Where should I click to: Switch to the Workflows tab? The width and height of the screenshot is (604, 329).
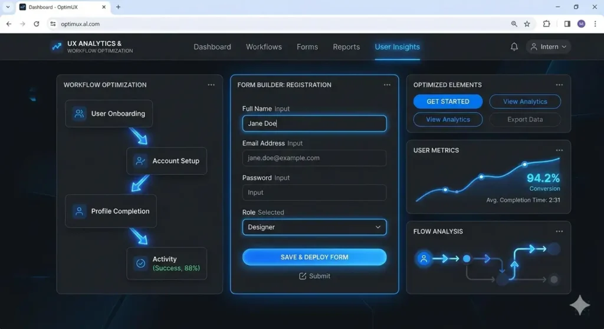pyautogui.click(x=264, y=47)
